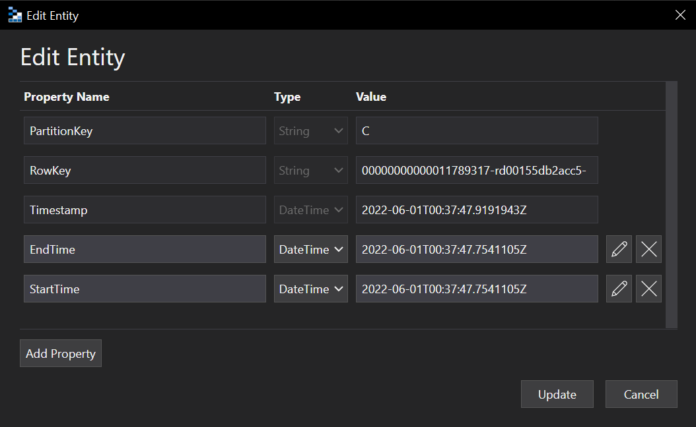This screenshot has width=696, height=427.
Task: Close the Edit Entity dialog window
Action: 680,15
